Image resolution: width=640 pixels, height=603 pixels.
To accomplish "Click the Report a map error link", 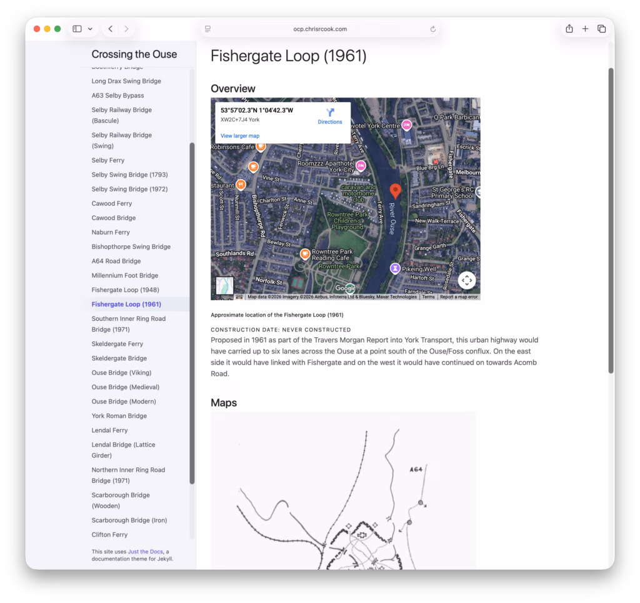I will (x=459, y=297).
